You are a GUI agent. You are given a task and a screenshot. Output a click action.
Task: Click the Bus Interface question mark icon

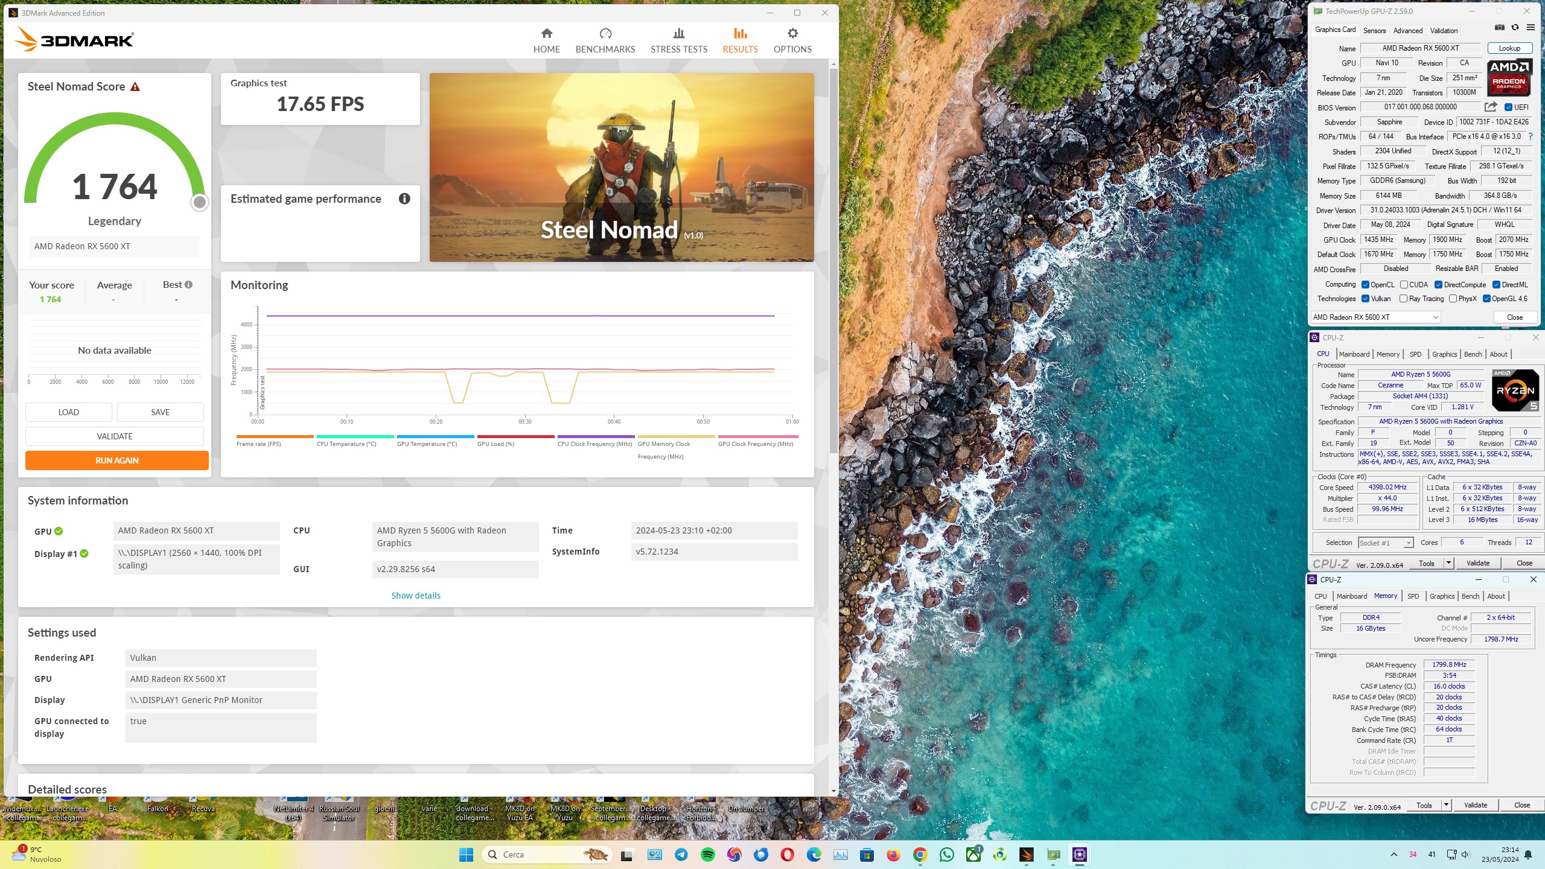[x=1531, y=136]
